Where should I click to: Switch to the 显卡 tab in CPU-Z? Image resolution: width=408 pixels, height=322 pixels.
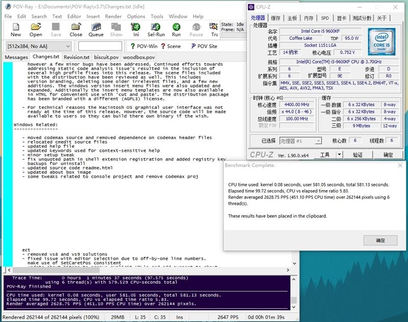tap(341, 18)
